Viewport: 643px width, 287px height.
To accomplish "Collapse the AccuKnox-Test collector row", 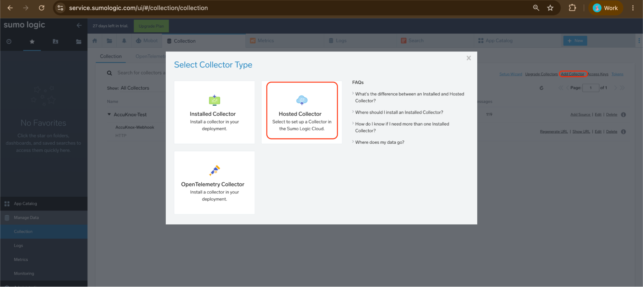I will [x=109, y=114].
